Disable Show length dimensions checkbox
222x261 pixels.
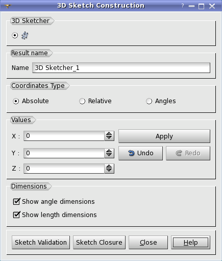[17, 215]
